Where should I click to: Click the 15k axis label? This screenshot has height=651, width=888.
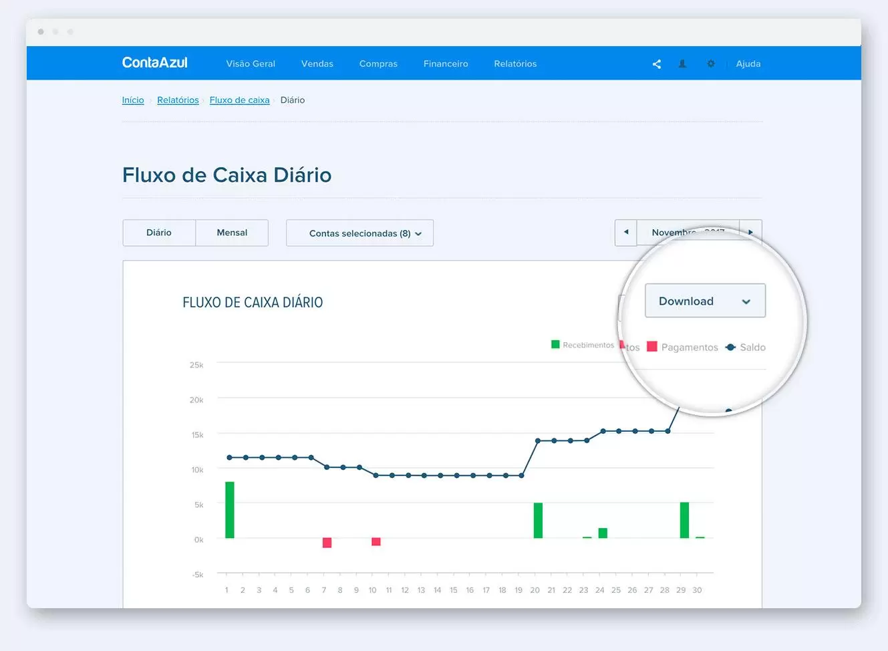197,435
